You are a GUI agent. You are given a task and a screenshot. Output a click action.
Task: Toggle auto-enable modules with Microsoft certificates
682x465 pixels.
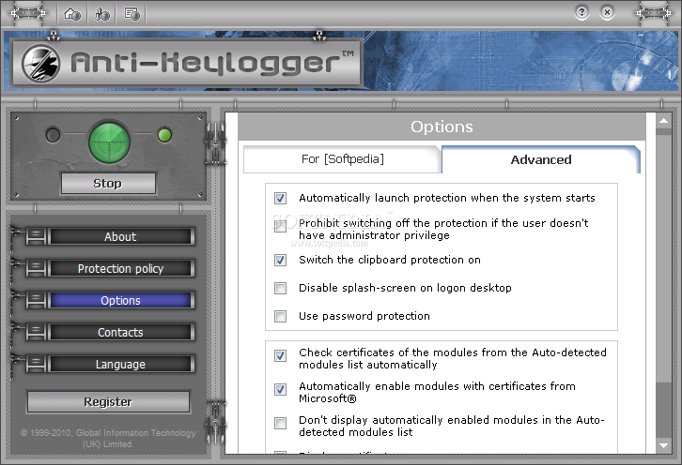(281, 389)
